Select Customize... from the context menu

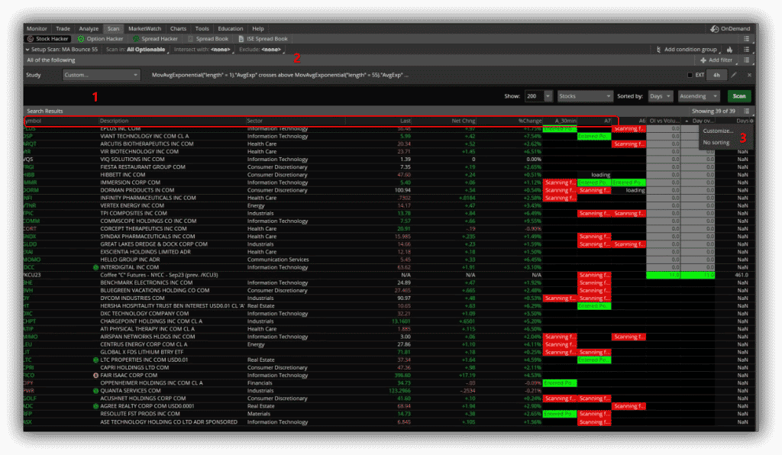coord(718,131)
